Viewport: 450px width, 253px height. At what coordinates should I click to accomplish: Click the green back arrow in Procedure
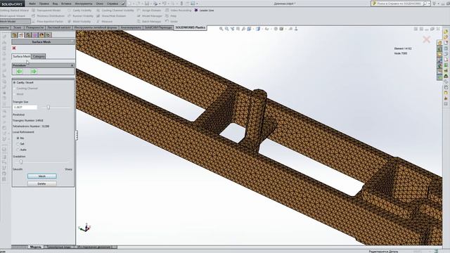click(x=20, y=71)
